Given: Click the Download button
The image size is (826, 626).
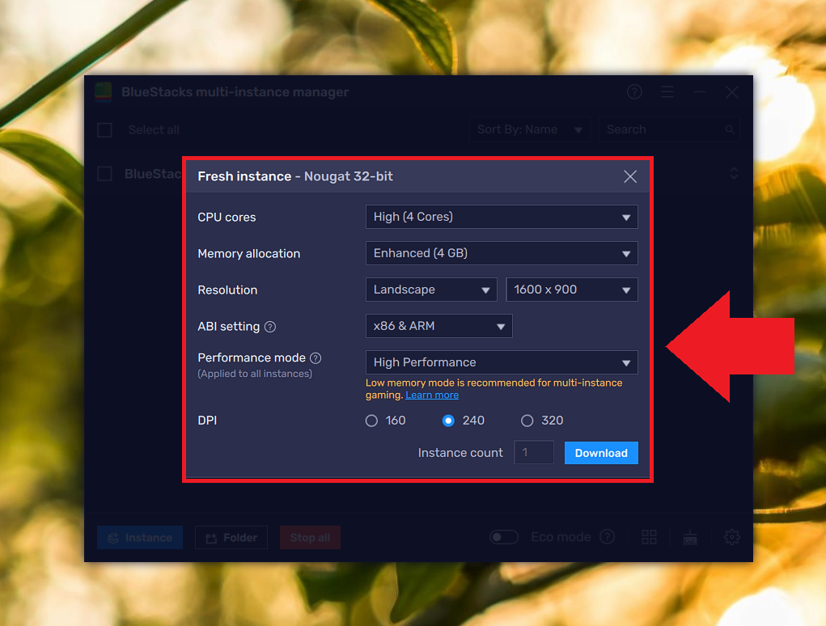Looking at the screenshot, I should click(x=601, y=453).
